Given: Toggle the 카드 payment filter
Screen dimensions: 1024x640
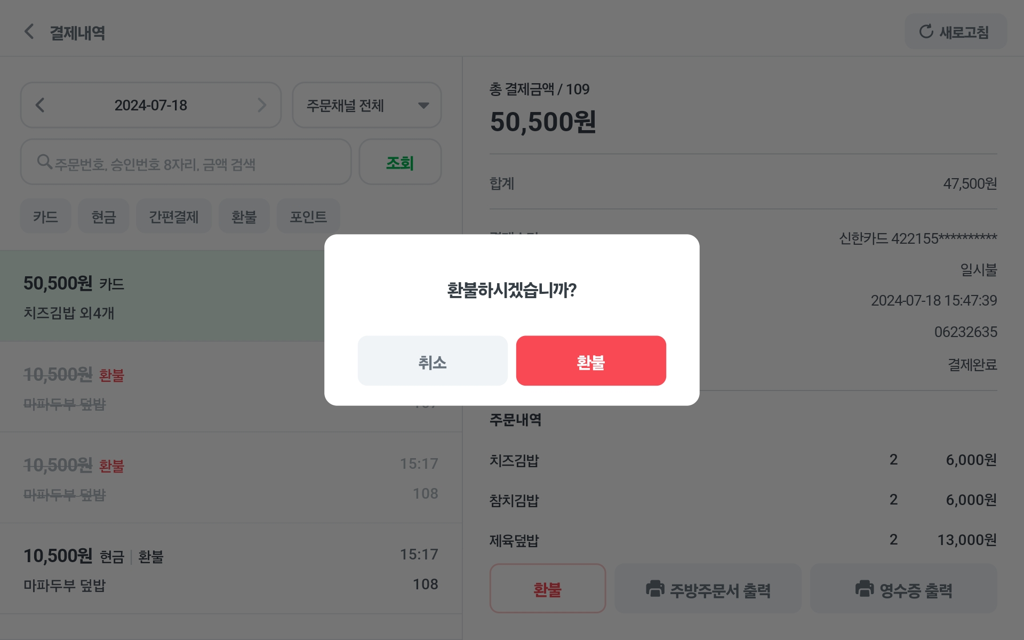Looking at the screenshot, I should pyautogui.click(x=45, y=216).
